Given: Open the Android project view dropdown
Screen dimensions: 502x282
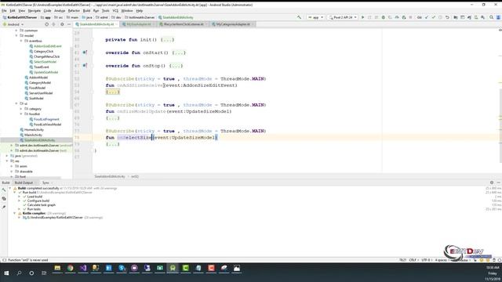Looking at the screenshot, I should (x=13, y=24).
